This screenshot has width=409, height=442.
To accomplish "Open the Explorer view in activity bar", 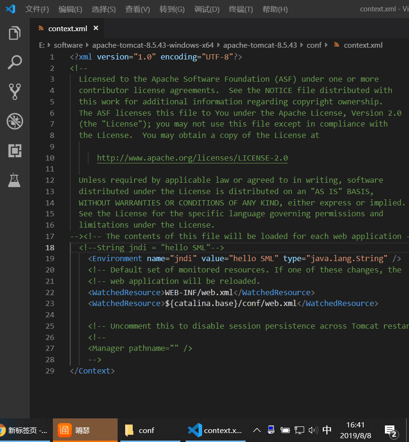I will pyautogui.click(x=15, y=33).
